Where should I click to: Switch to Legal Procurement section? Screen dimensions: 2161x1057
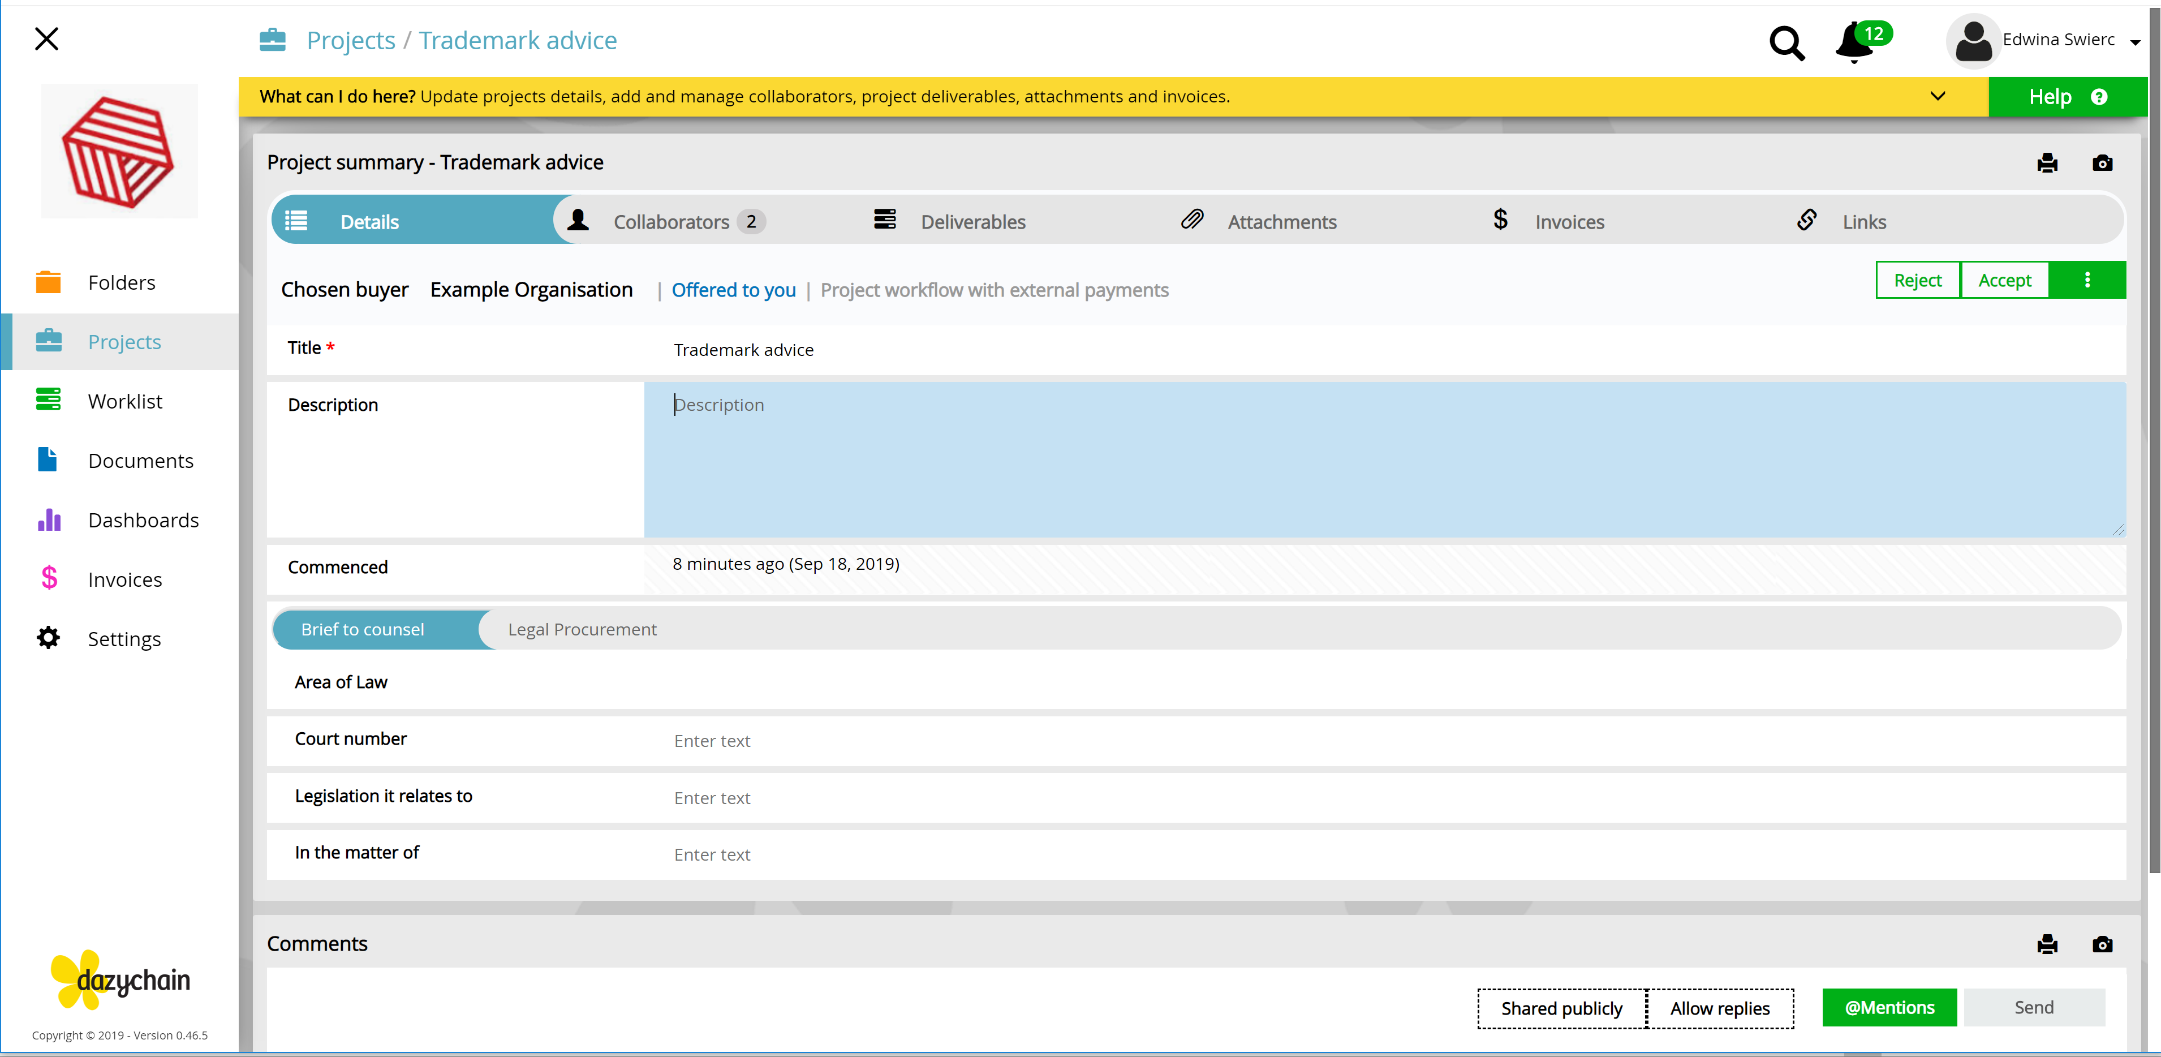pos(582,629)
